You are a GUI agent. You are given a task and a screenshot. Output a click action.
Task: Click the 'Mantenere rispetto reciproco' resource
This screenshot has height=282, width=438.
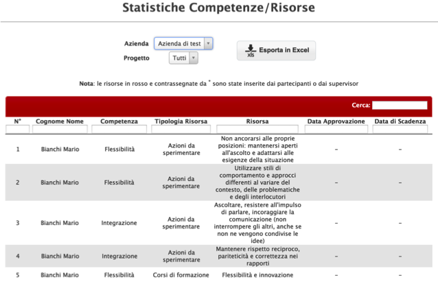coord(257,257)
